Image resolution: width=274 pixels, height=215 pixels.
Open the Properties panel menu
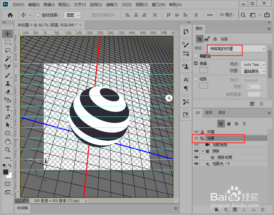pos(269,29)
